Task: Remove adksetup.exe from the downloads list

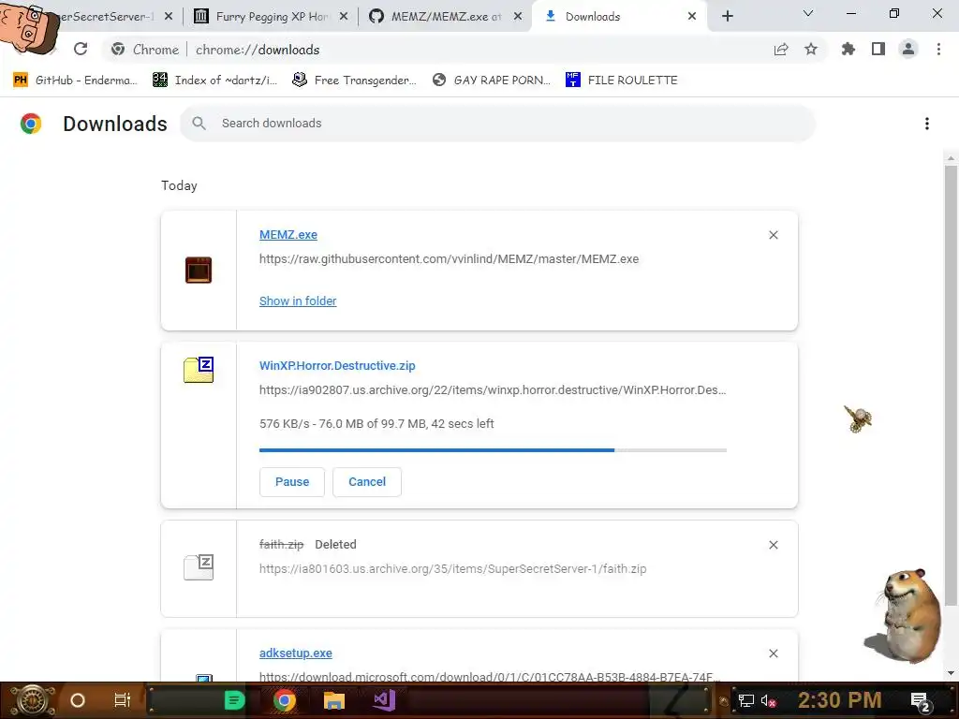Action: 774,653
